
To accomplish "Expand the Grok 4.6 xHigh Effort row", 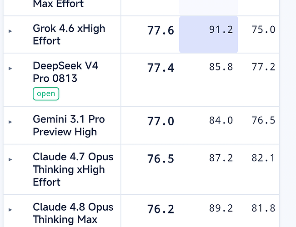I will click(10, 31).
